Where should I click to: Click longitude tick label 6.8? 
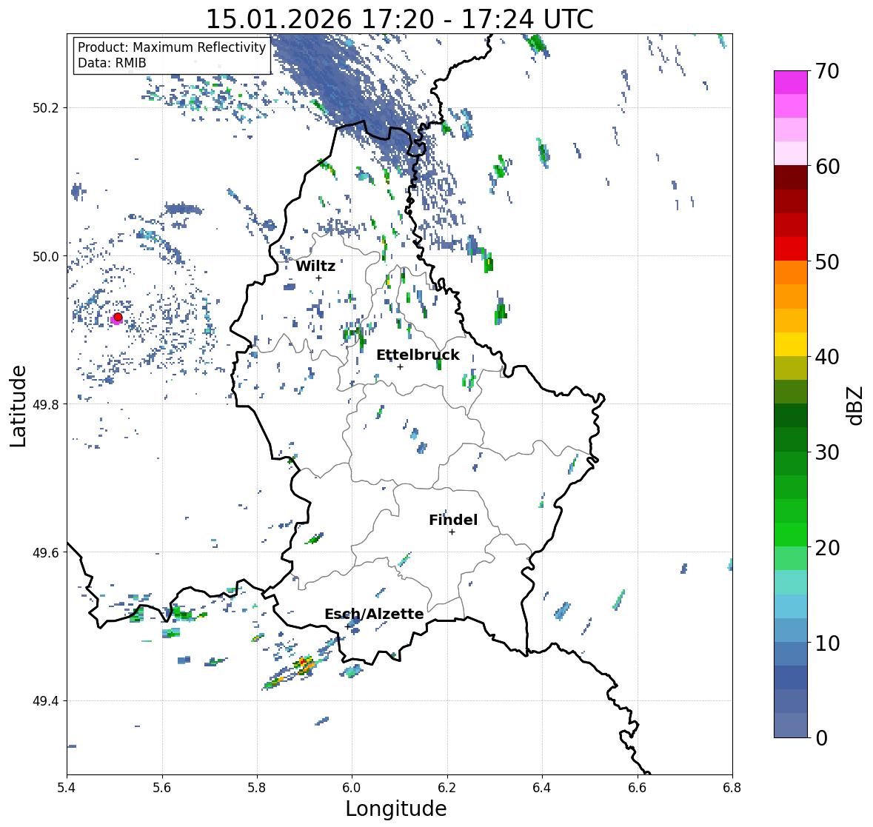pyautogui.click(x=732, y=788)
